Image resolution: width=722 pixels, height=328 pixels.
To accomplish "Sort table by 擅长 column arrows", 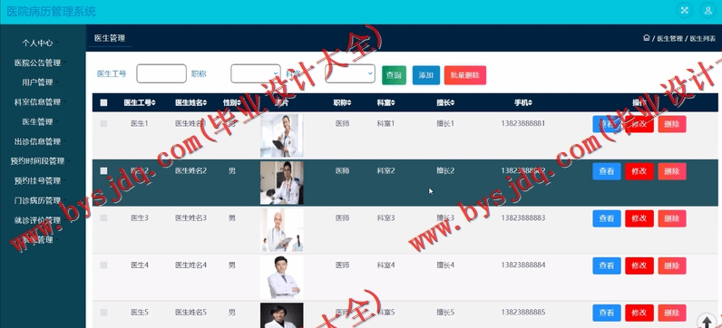I will click(x=453, y=103).
